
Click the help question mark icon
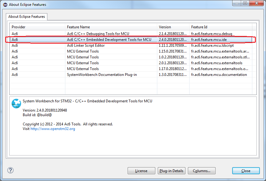coord(10,170)
